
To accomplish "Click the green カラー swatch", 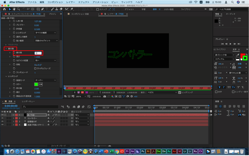I will click(36, 84).
